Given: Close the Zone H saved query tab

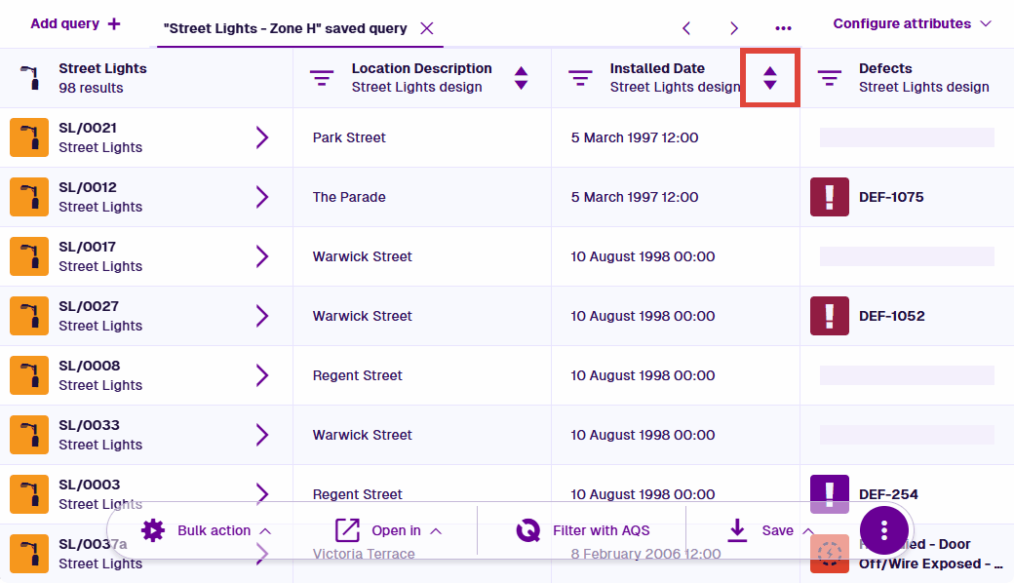Looking at the screenshot, I should click(427, 28).
